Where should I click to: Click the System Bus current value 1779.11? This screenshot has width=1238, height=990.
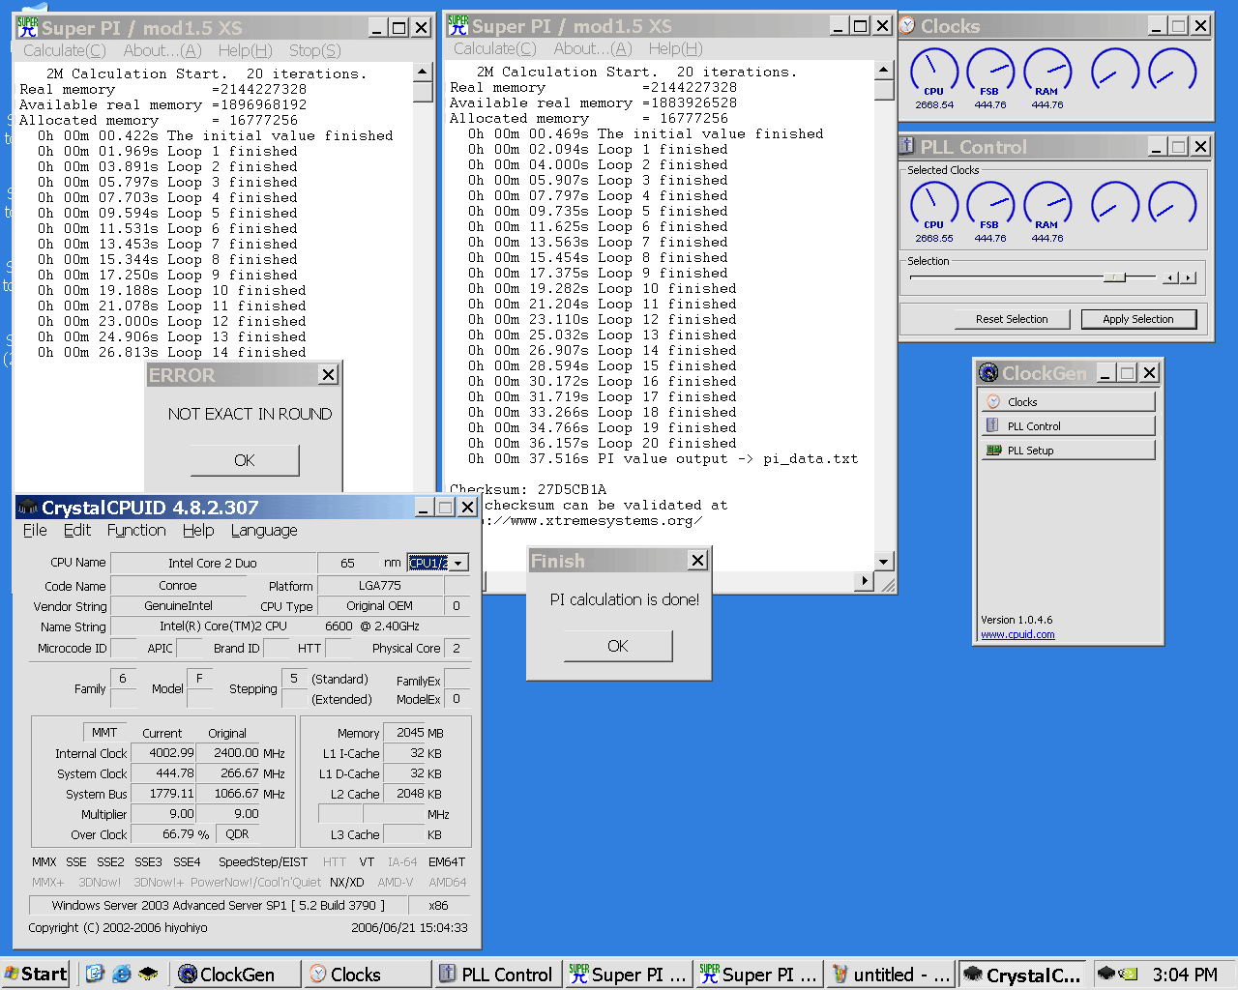164,793
